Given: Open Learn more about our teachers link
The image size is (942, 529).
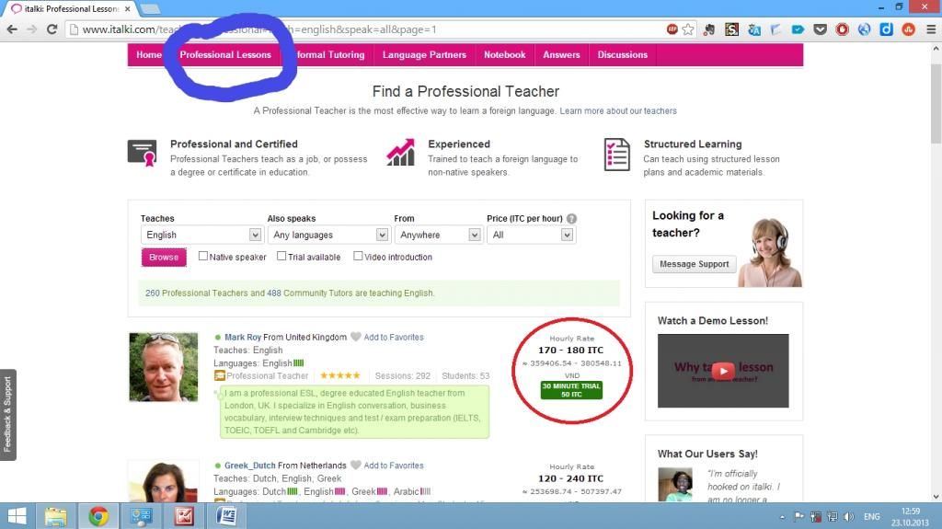Looking at the screenshot, I should tap(618, 111).
